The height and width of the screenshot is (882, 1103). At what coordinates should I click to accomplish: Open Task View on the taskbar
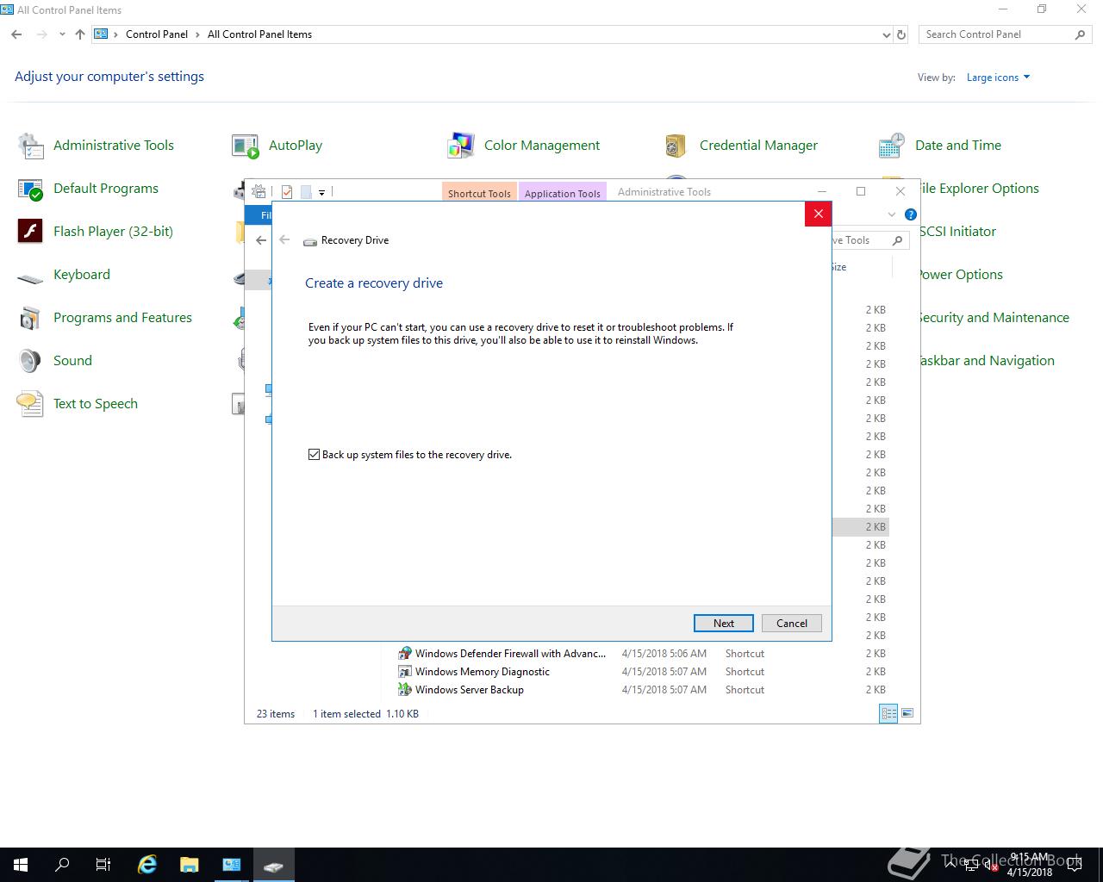pyautogui.click(x=103, y=865)
